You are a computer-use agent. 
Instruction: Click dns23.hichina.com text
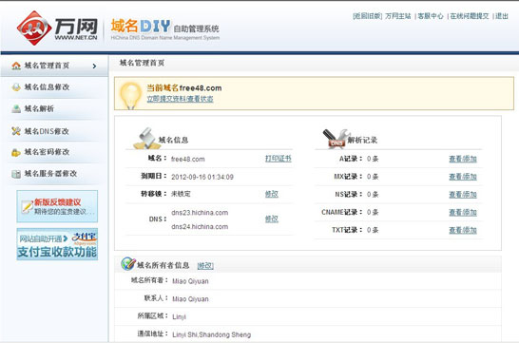point(200,213)
